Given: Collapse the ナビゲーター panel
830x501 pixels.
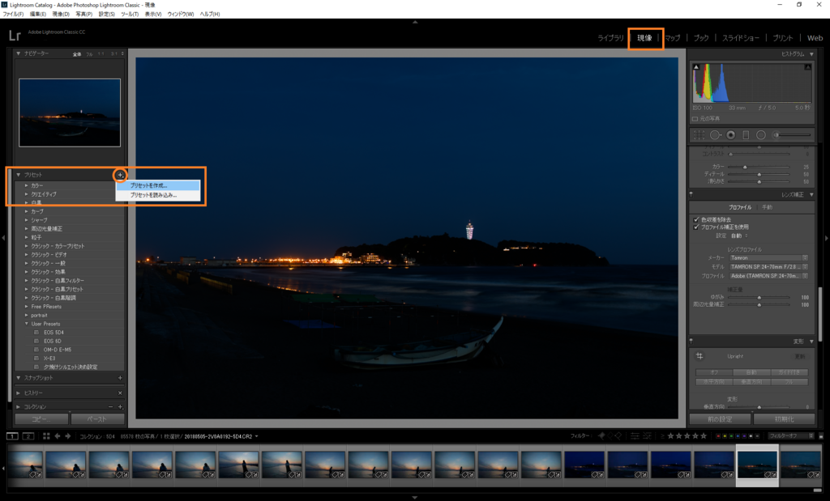Looking at the screenshot, I should [x=19, y=53].
